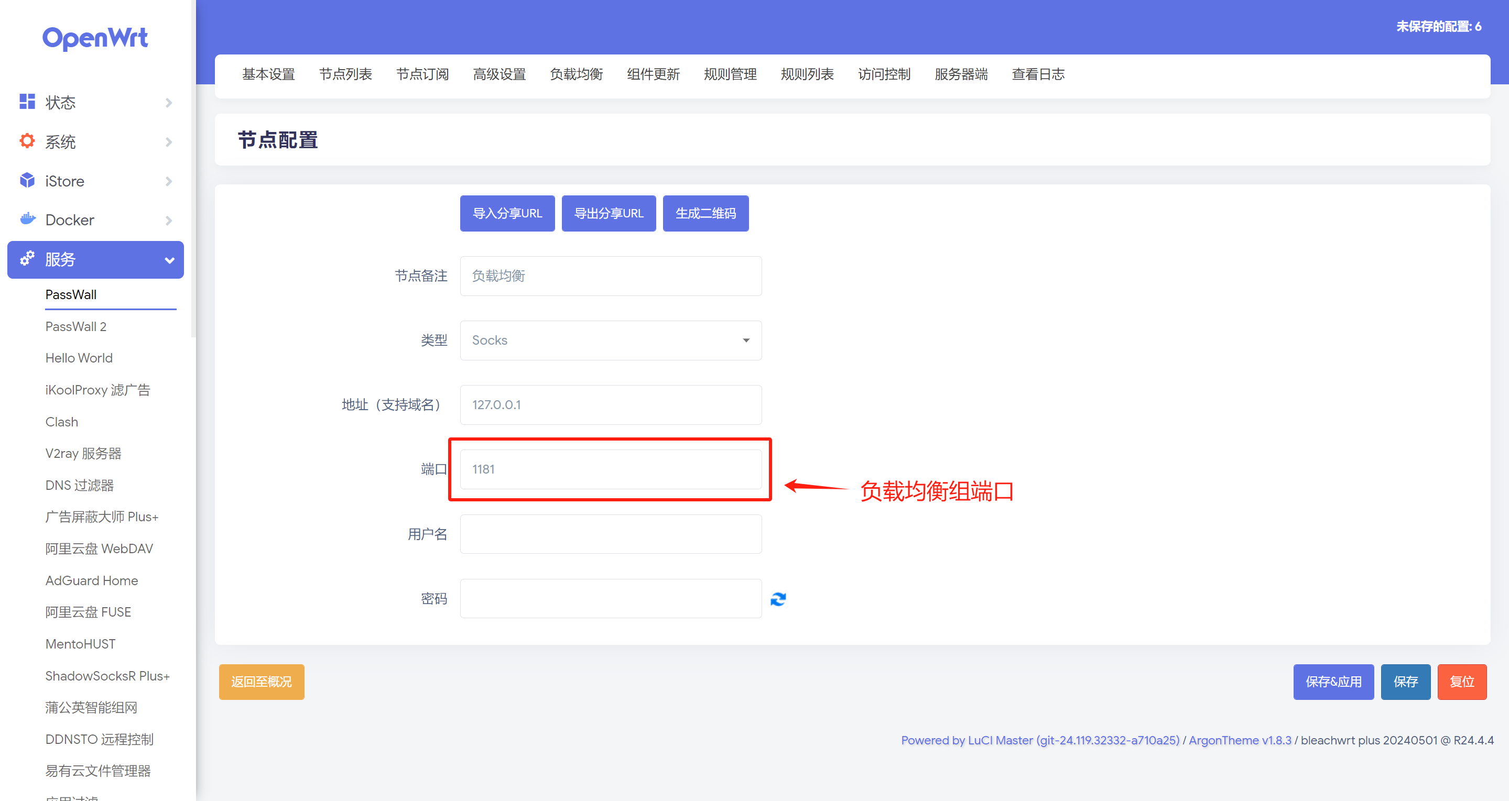
Task: Click the iStore cube icon
Action: coord(27,180)
